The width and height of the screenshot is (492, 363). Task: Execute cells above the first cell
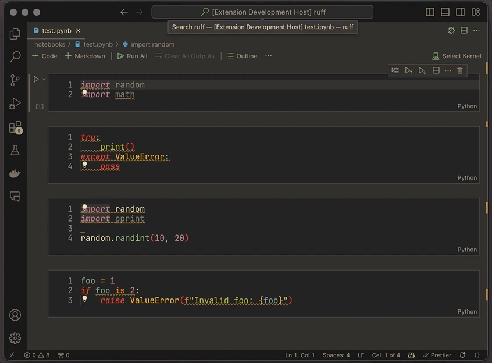408,70
